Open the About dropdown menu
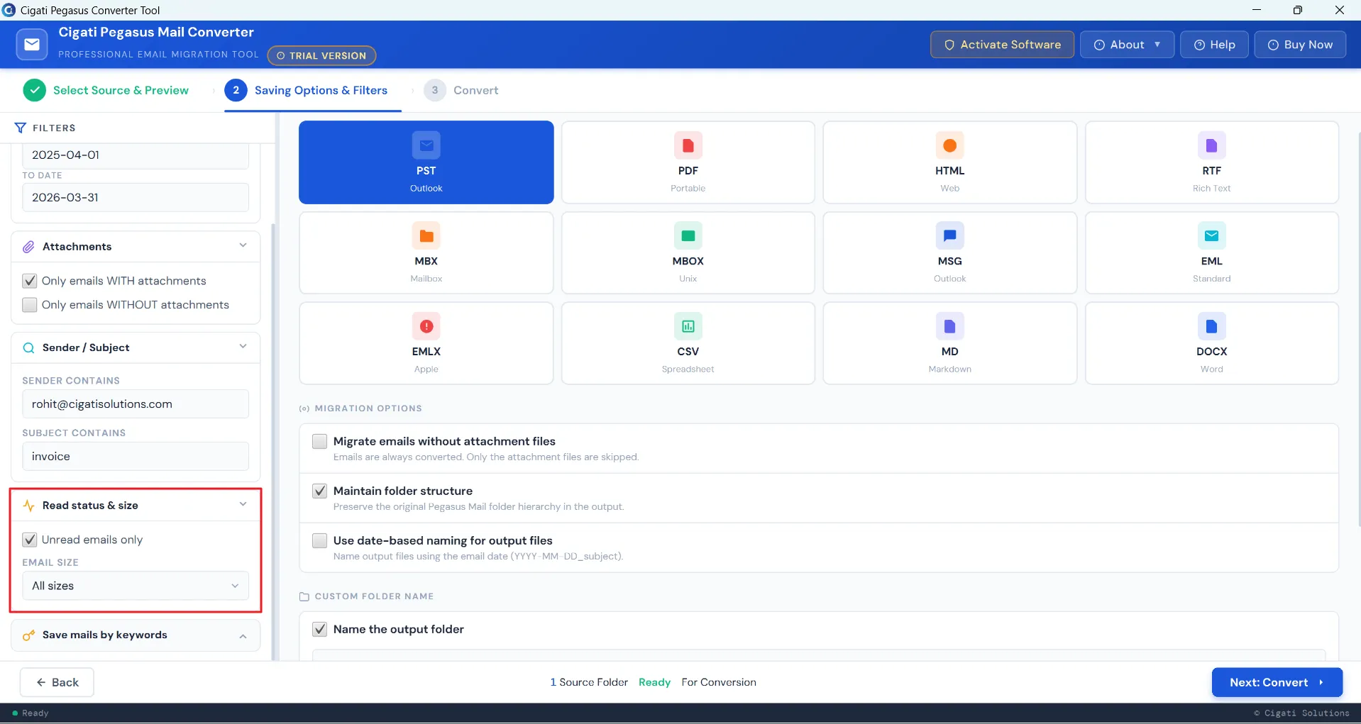The width and height of the screenshot is (1361, 724). click(x=1127, y=45)
